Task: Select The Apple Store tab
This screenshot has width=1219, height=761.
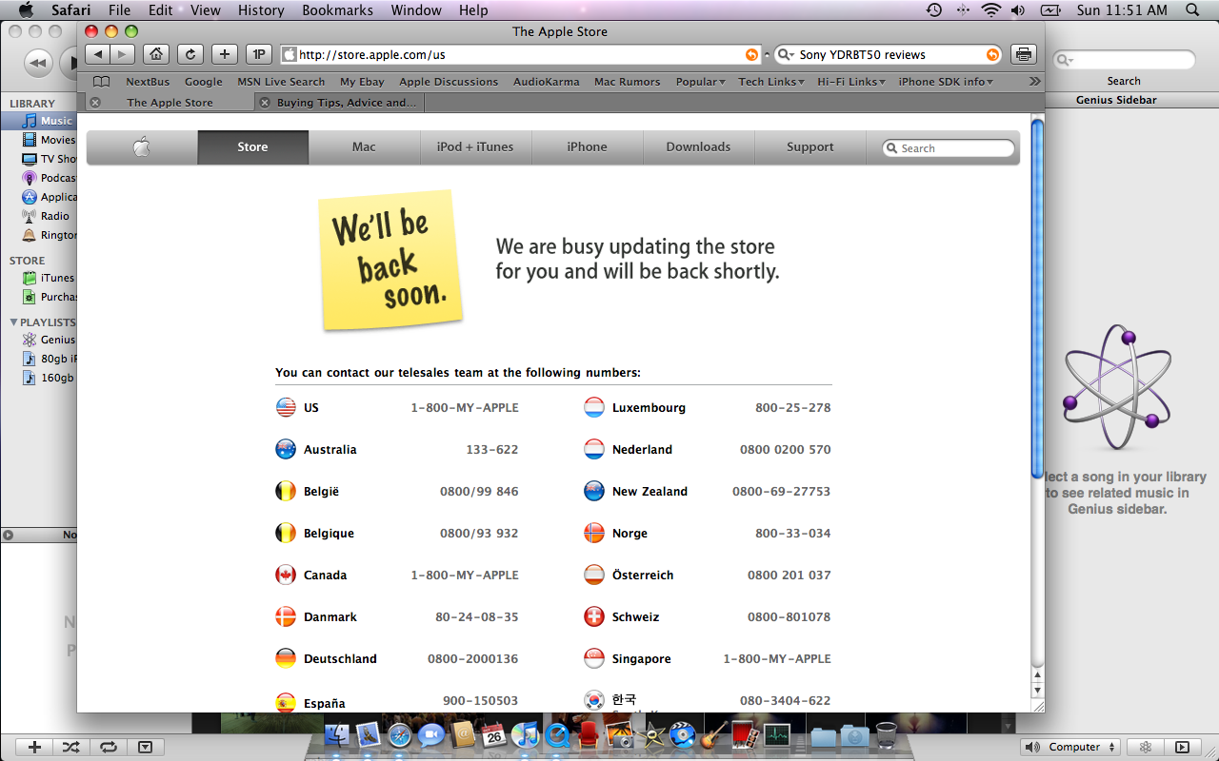Action: [x=170, y=103]
